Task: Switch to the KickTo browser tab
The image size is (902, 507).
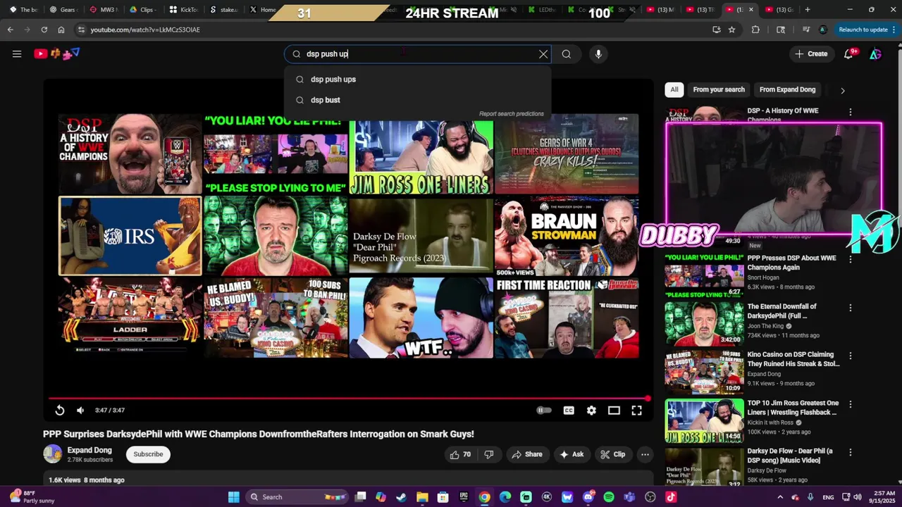Action: point(183,10)
